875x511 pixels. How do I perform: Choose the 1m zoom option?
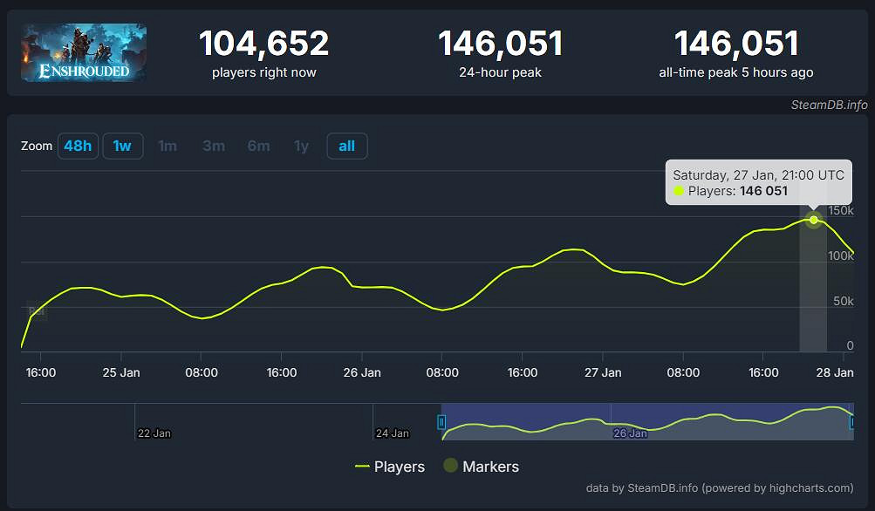[167, 146]
